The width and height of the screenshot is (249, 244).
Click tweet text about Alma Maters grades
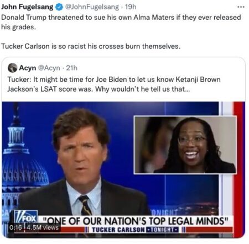(121, 22)
